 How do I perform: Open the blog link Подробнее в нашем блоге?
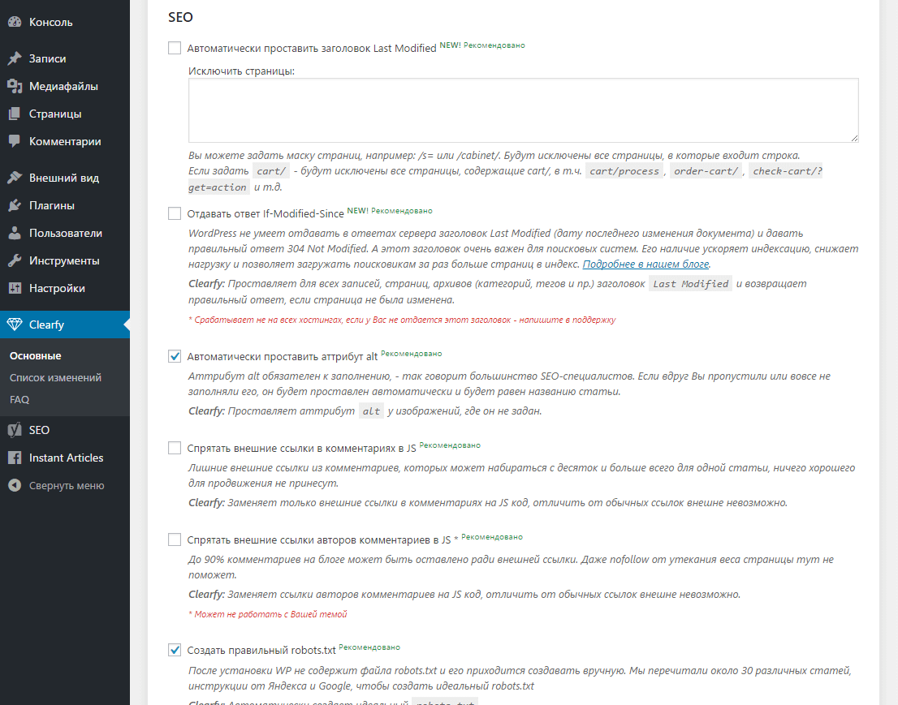[646, 264]
